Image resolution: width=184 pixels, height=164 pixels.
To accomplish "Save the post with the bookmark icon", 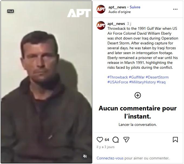I will tap(175, 140).
